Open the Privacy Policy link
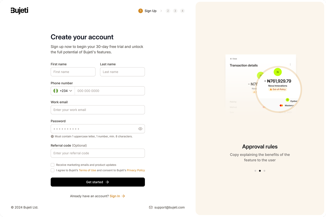326x217 pixels. [x=136, y=170]
